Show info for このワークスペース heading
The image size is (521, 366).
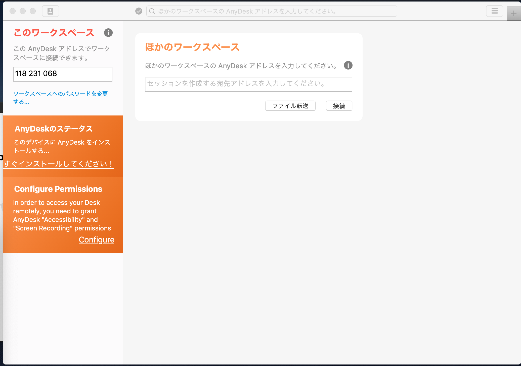(108, 33)
